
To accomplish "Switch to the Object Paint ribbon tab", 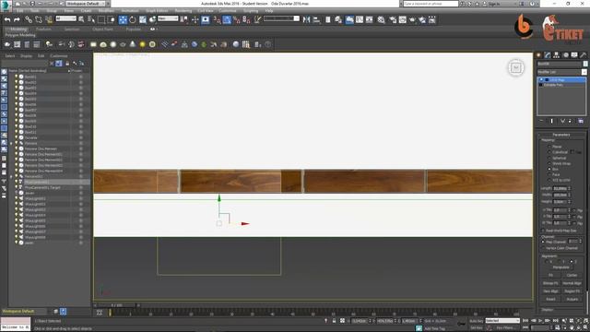I will (102, 29).
